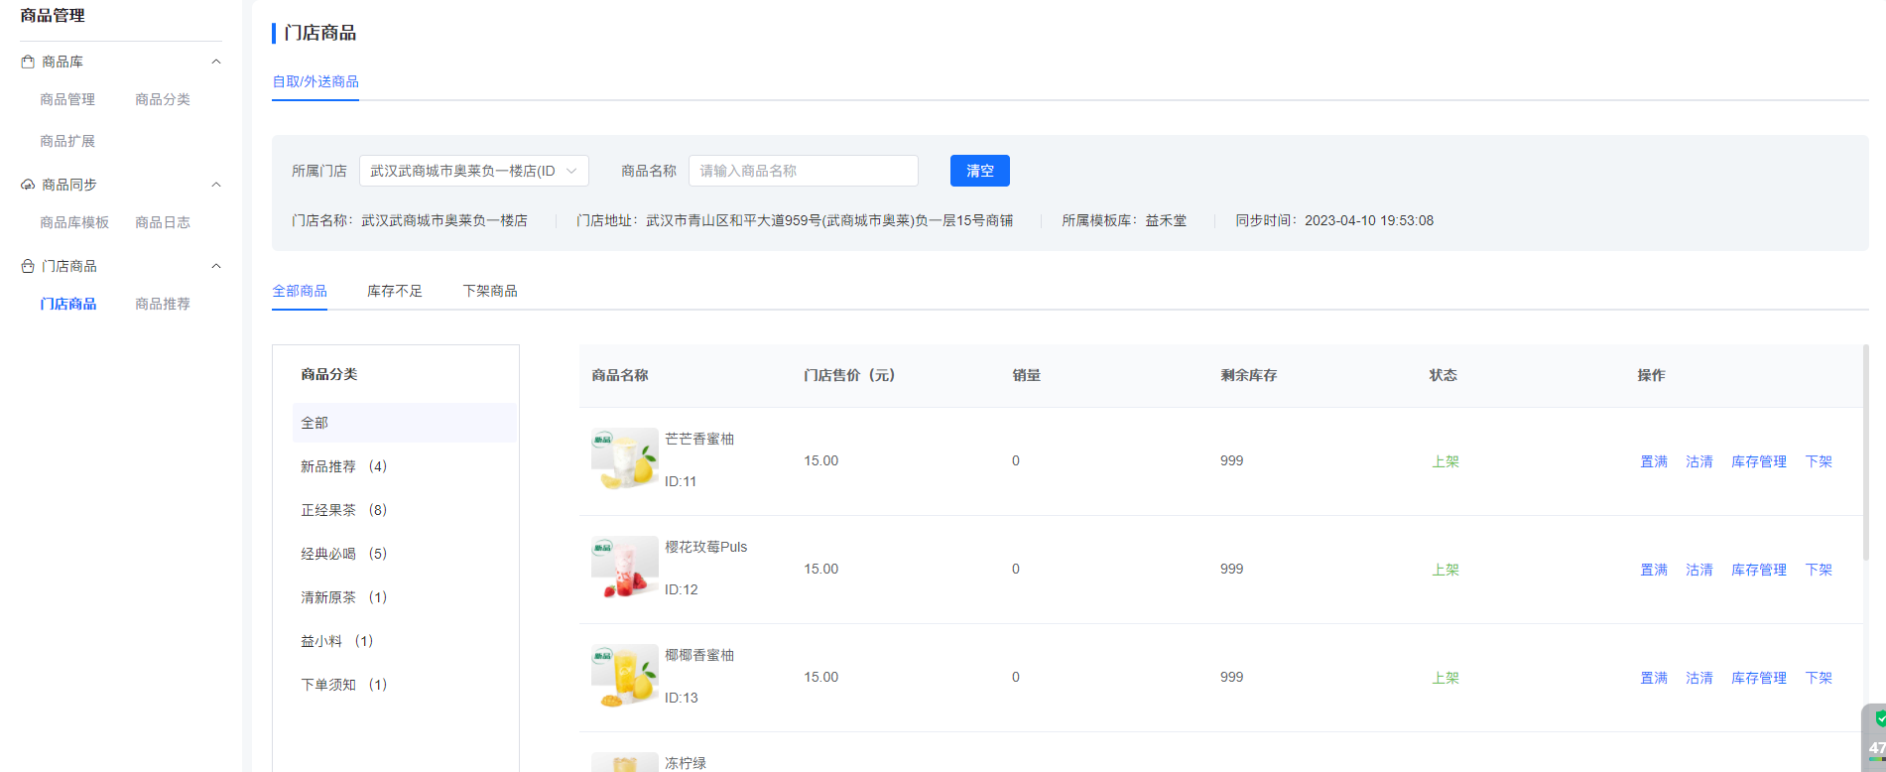Open 库存管理 for 樱花玫莓Puls

1759,570
